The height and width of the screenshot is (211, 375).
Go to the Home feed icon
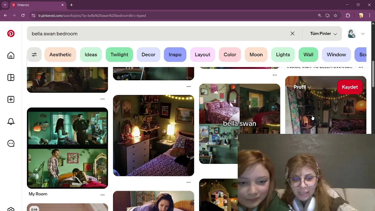(11, 55)
